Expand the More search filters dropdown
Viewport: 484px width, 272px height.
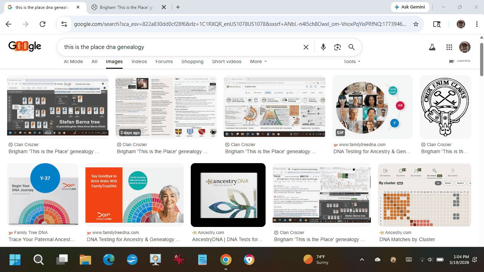pyautogui.click(x=258, y=61)
